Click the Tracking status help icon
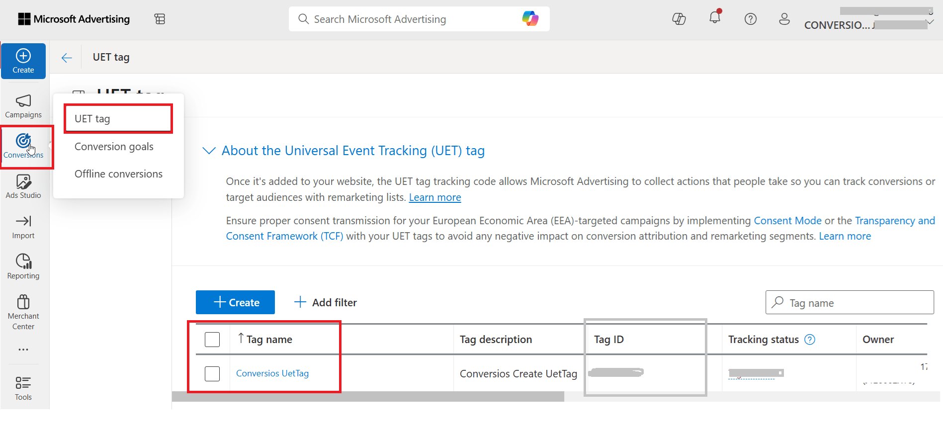Image resolution: width=943 pixels, height=438 pixels. pos(810,340)
